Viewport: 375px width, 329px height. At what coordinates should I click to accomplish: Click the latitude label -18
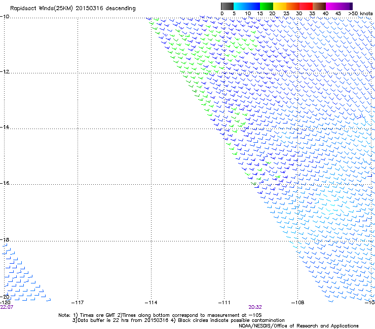tap(5, 239)
